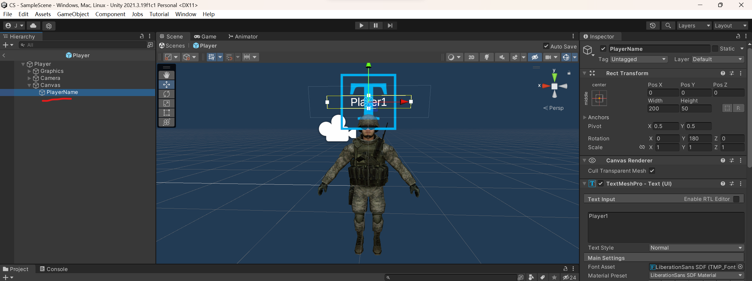Lock the Inspector panel
Image resolution: width=752 pixels, height=281 pixels.
(x=738, y=36)
